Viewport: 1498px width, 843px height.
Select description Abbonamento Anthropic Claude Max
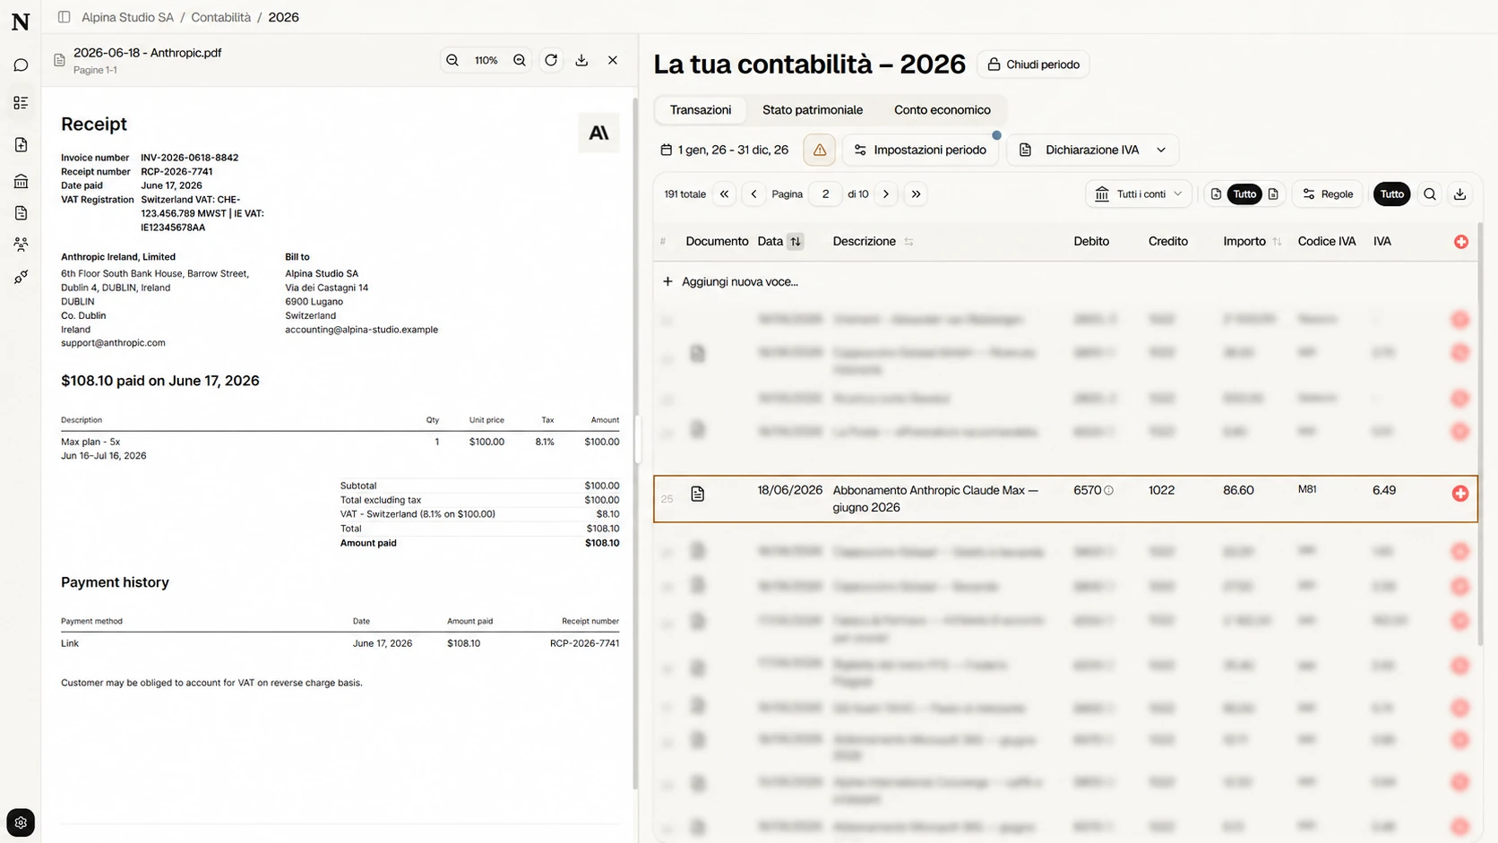(935, 499)
